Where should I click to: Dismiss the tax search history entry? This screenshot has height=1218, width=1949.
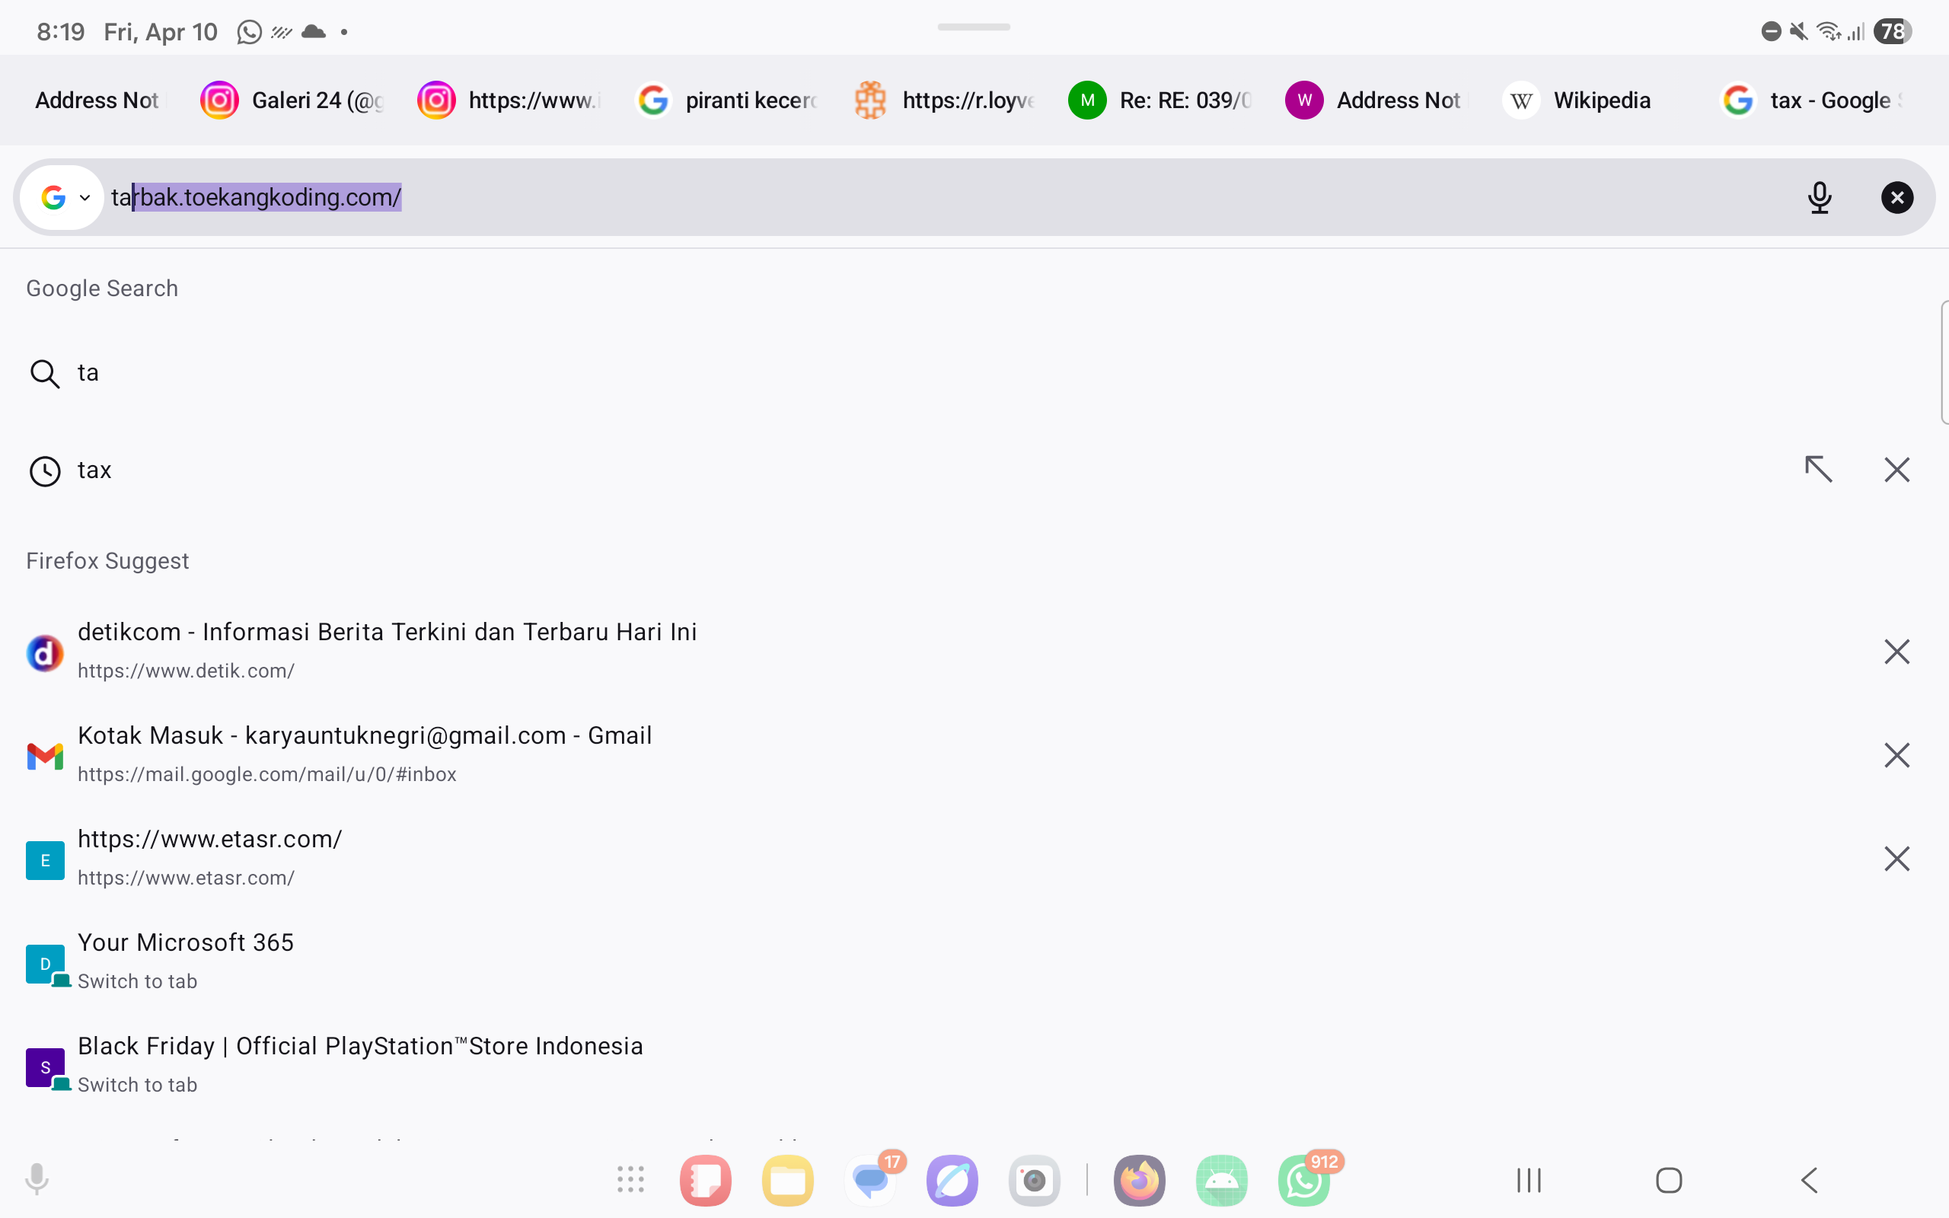[1896, 469]
